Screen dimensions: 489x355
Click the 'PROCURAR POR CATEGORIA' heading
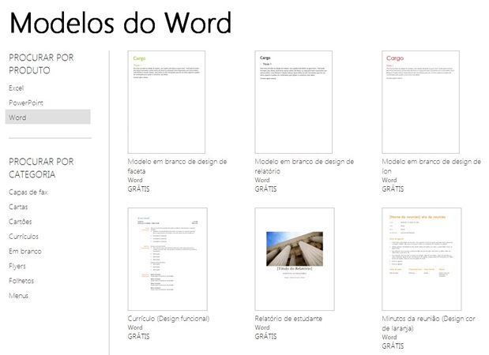(41, 168)
